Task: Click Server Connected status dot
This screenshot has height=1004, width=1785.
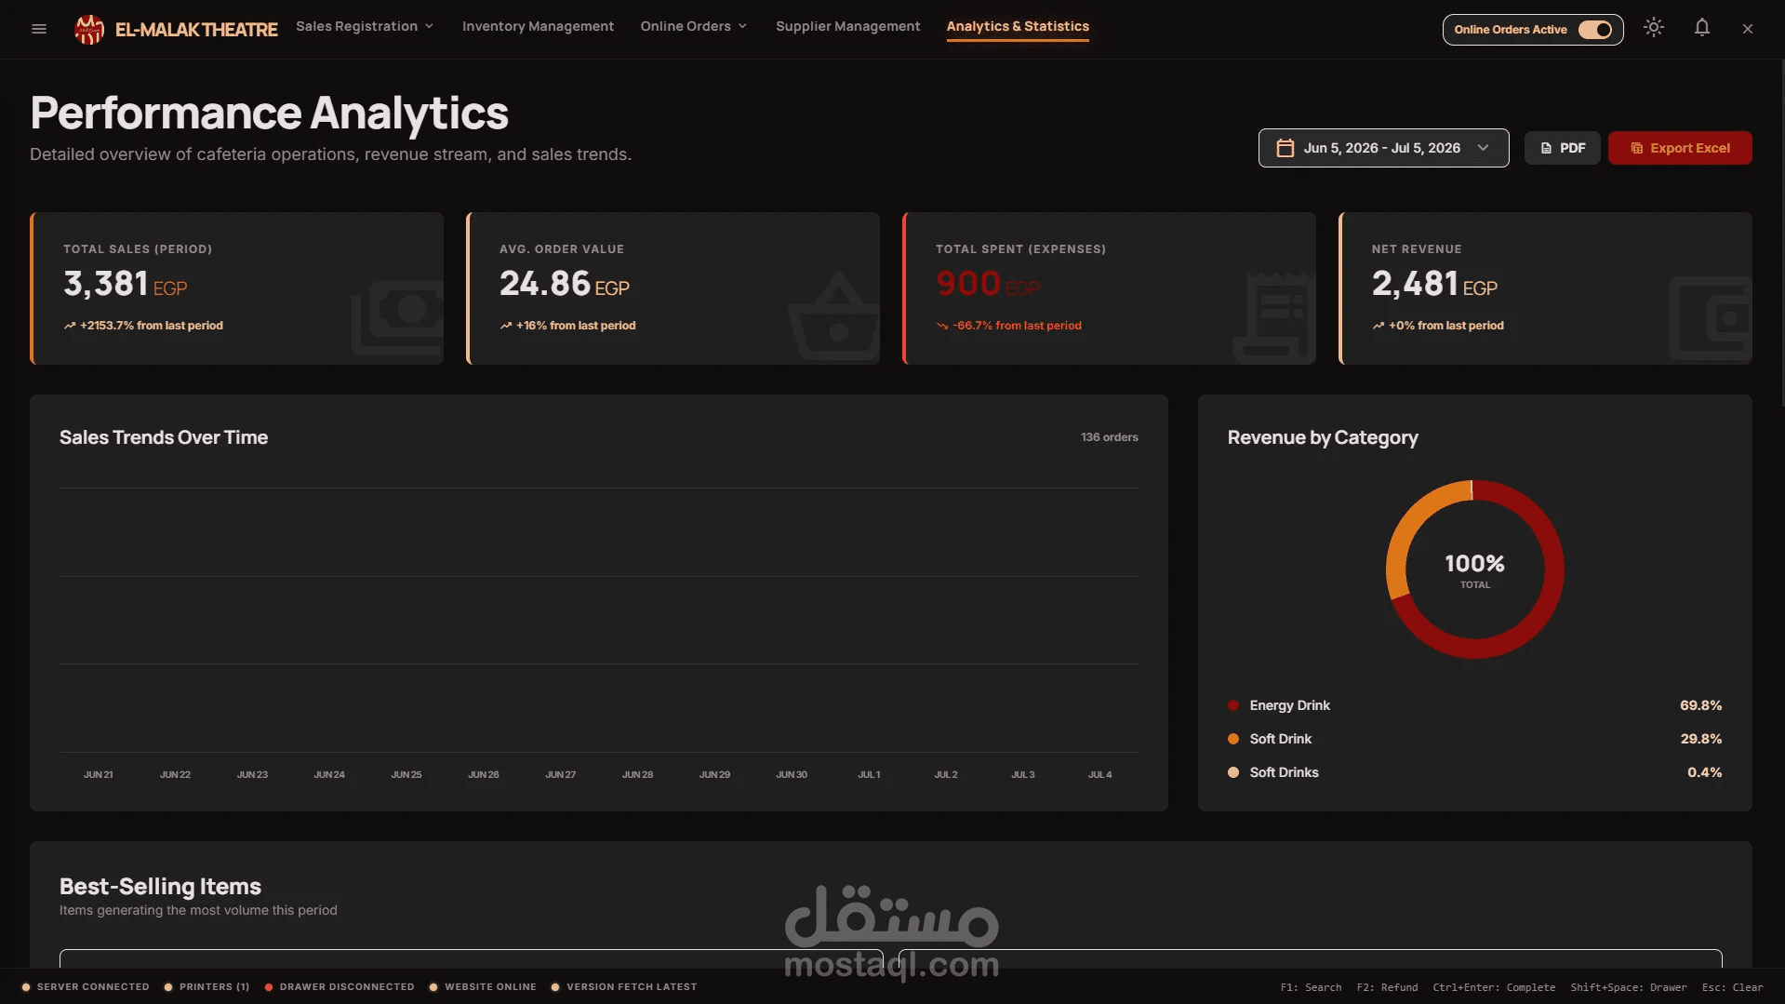Action: tap(26, 987)
